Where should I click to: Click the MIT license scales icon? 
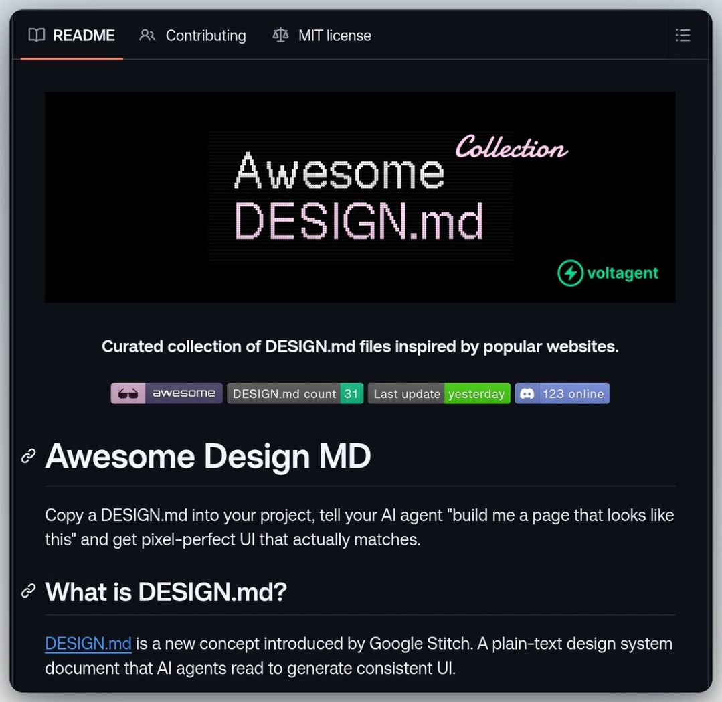click(x=280, y=35)
